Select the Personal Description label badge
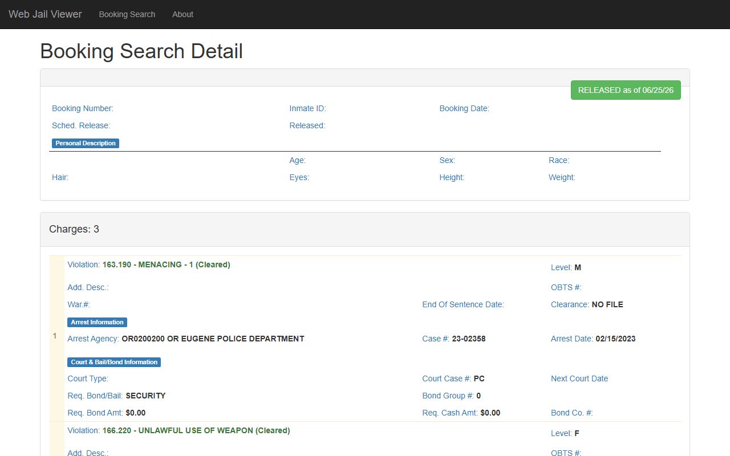This screenshot has height=456, width=730. (86, 143)
